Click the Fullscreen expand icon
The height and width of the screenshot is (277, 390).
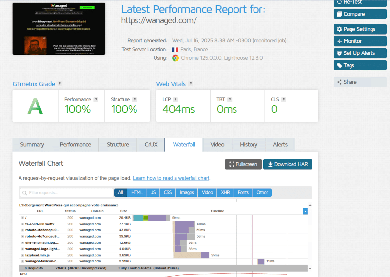click(232, 164)
